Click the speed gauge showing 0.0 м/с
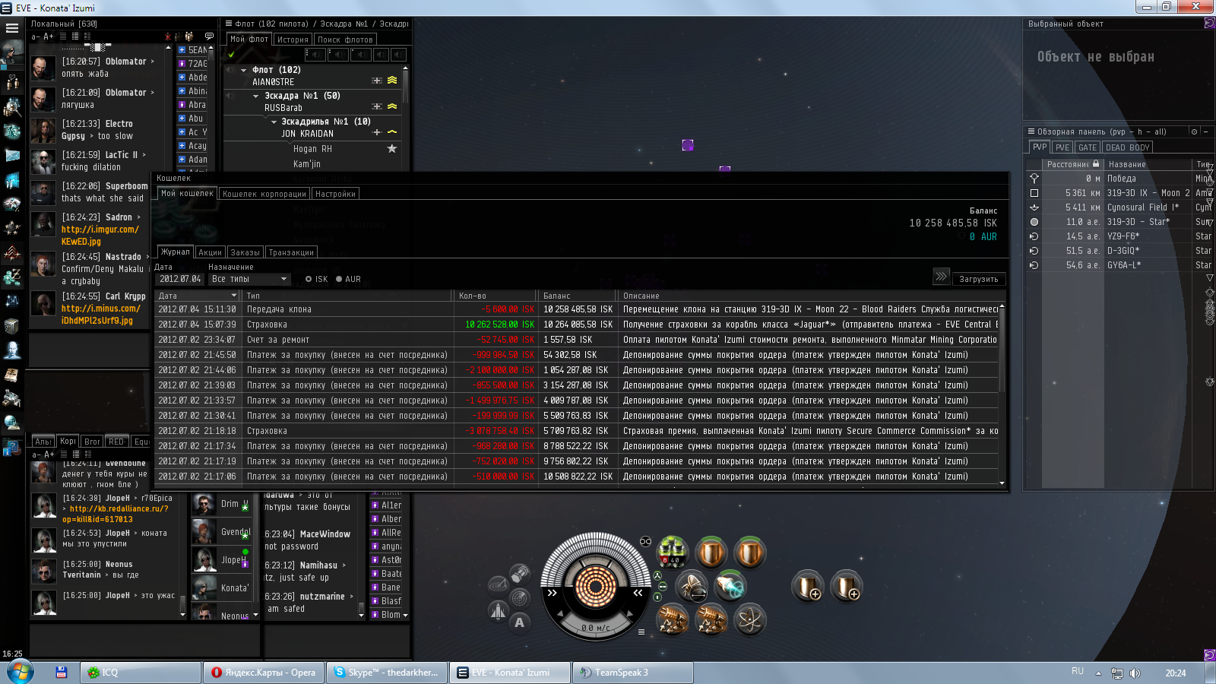The image size is (1216, 684). point(595,628)
